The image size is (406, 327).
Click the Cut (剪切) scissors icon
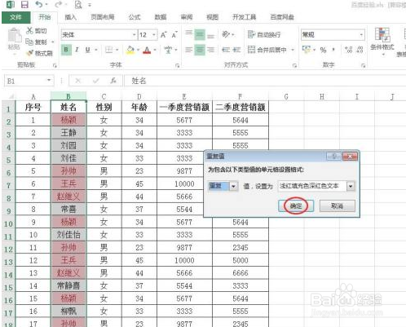pos(29,30)
